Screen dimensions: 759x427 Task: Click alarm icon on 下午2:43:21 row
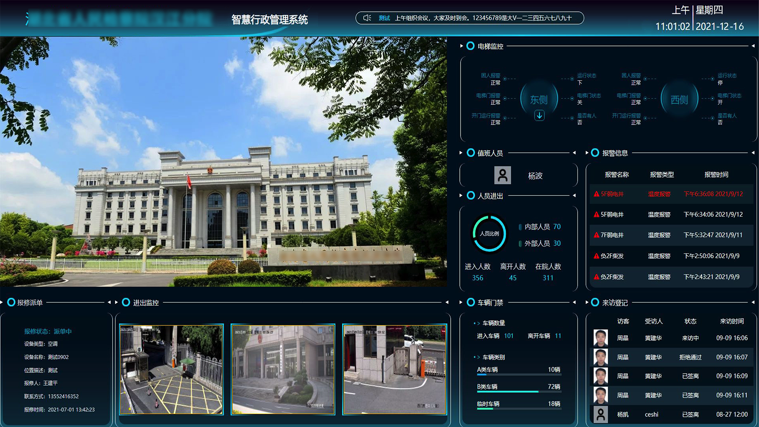[596, 277]
